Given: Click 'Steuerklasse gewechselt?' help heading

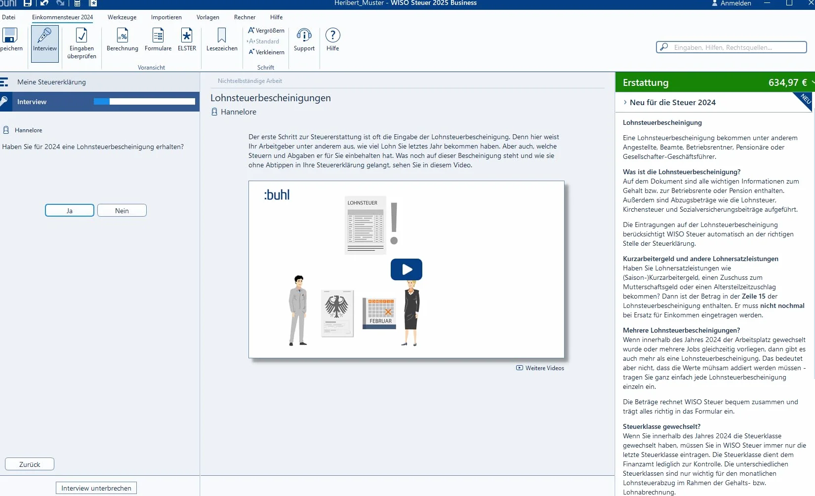Looking at the screenshot, I should click(661, 426).
